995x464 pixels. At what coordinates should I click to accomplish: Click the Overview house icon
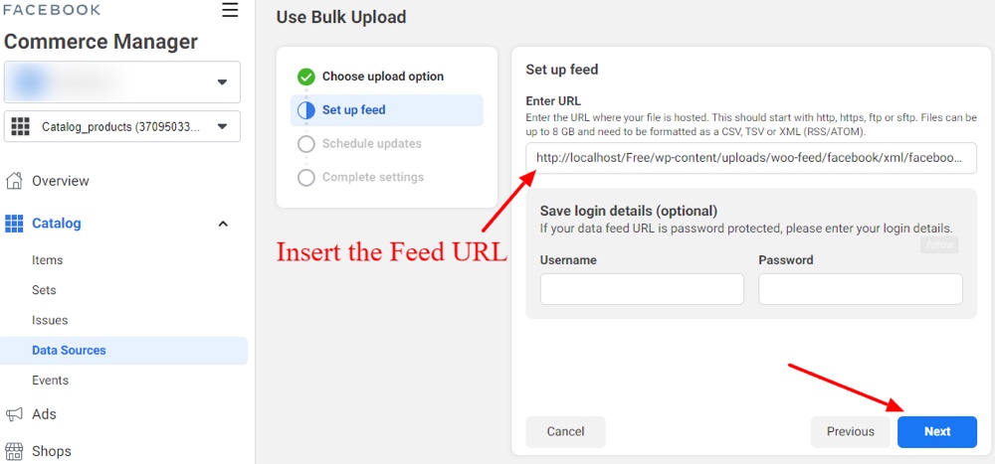(x=14, y=181)
